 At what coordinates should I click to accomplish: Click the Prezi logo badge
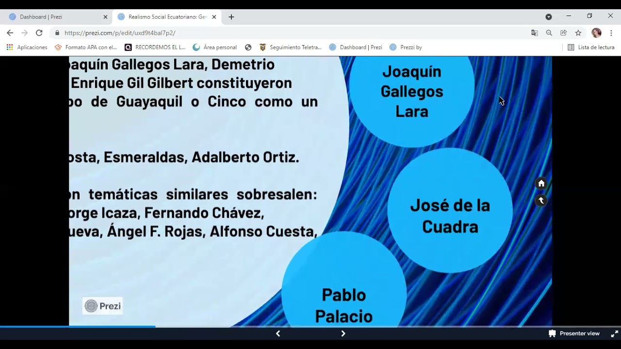click(102, 306)
